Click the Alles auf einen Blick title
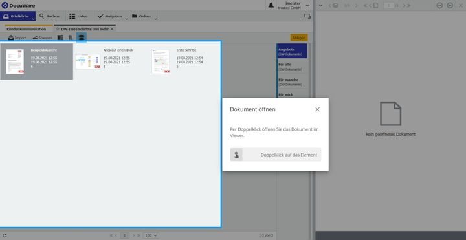 118,50
